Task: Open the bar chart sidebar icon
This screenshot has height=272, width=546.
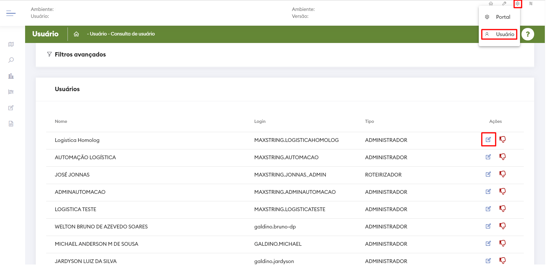Action: coord(11,76)
